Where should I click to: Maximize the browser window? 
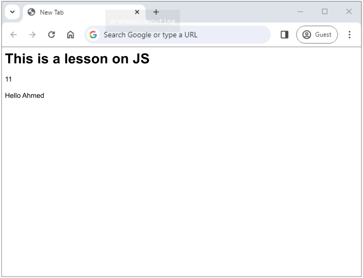pyautogui.click(x=325, y=12)
